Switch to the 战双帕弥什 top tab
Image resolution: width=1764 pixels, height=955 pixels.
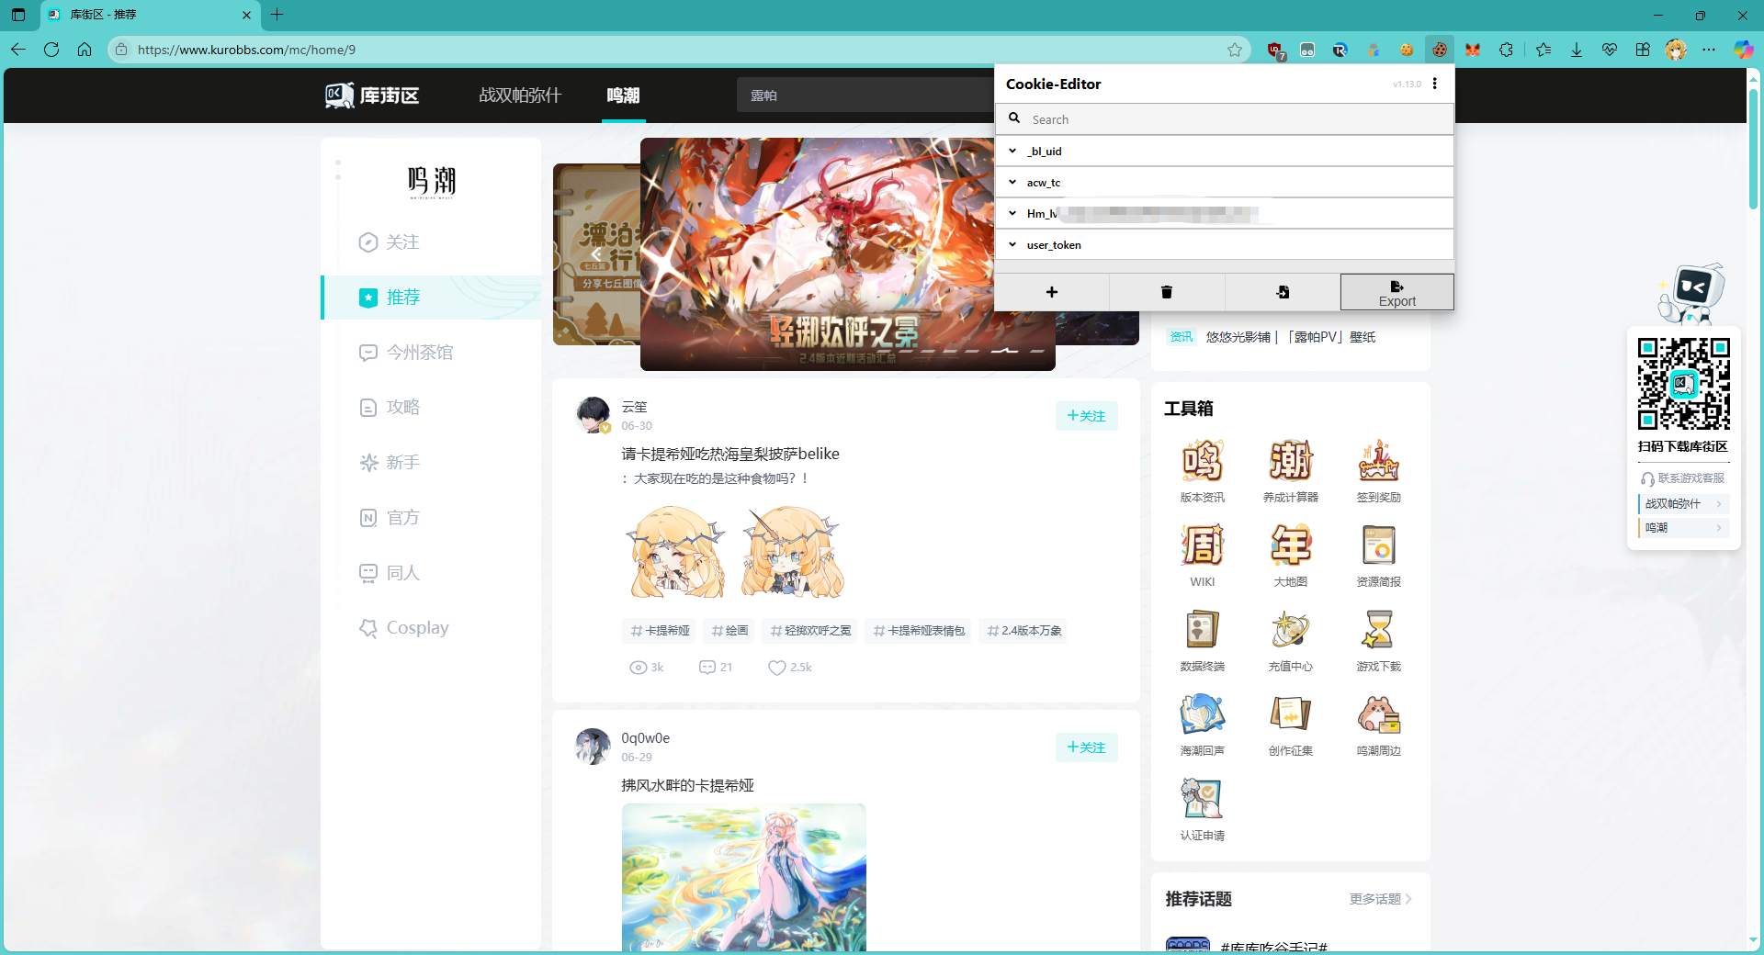point(520,95)
